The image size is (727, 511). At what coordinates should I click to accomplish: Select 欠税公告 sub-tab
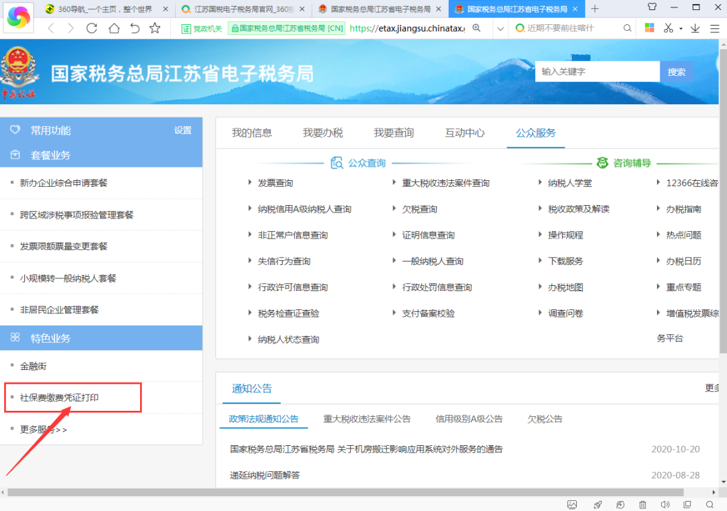[545, 420]
